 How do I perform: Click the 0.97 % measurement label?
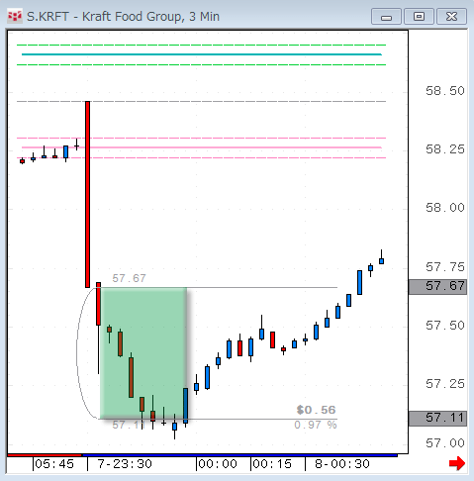[316, 425]
